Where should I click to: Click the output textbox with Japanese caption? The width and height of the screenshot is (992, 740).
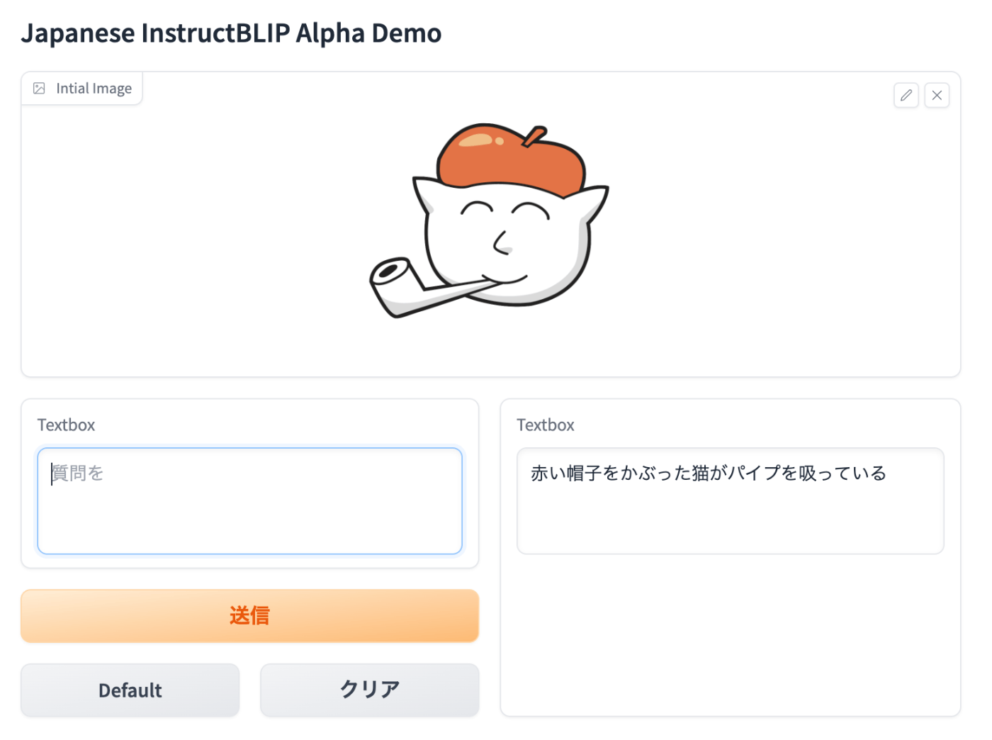[731, 500]
